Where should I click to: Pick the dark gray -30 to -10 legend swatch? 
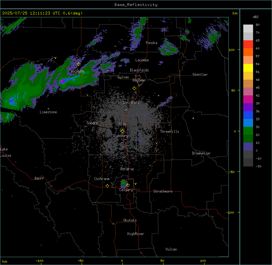248,162
